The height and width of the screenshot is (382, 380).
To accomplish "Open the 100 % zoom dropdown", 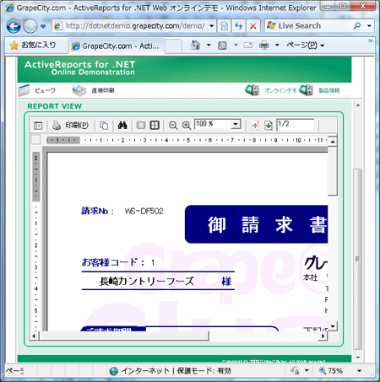I will (x=236, y=124).
